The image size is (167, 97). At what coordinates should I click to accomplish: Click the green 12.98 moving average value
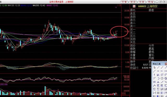point(4,5)
